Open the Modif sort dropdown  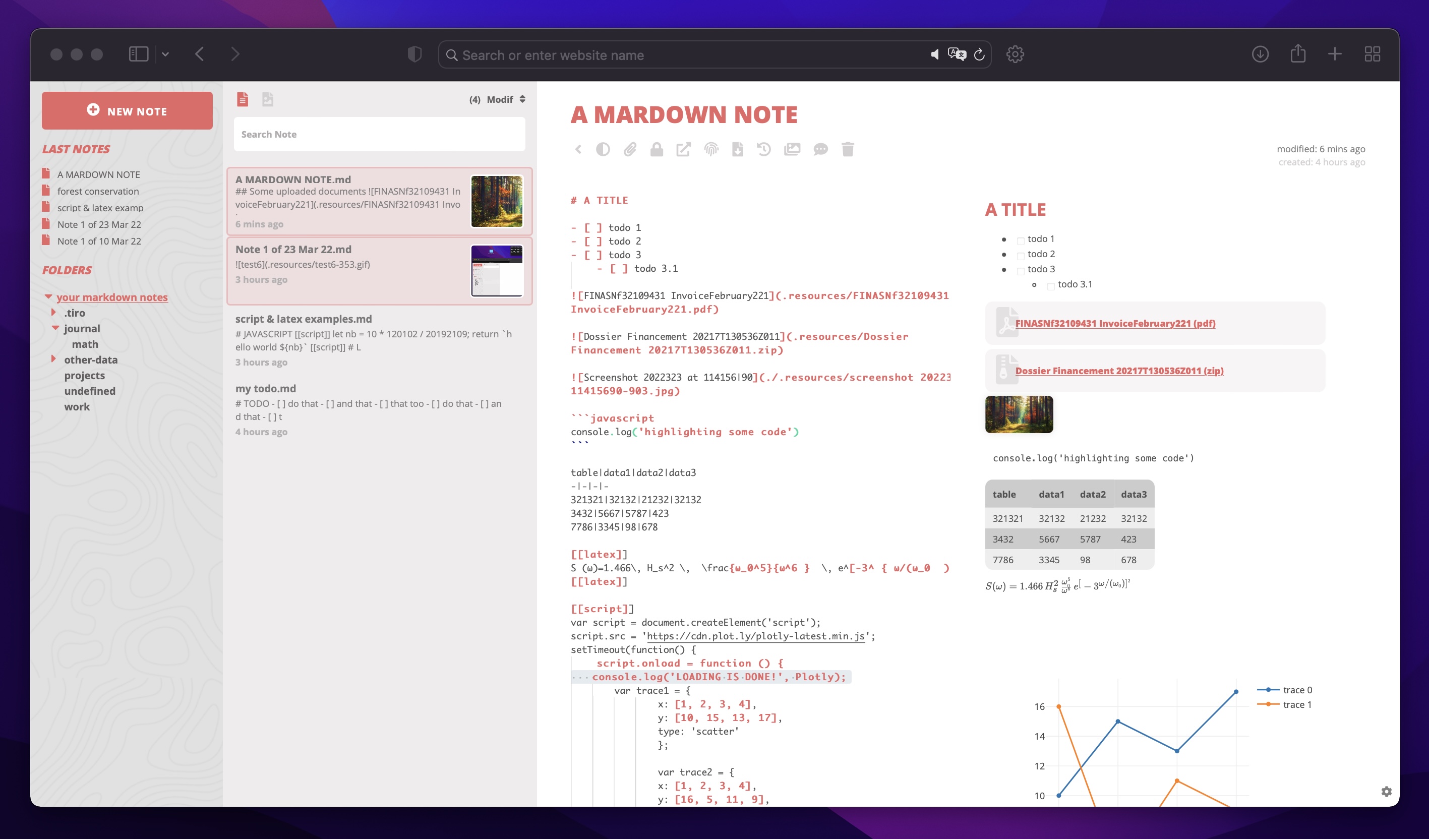[x=505, y=99]
